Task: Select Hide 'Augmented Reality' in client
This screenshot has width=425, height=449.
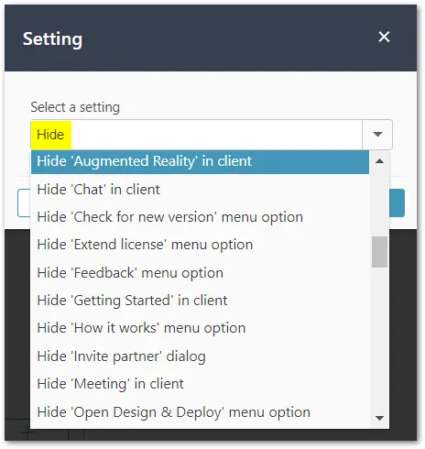Action: click(200, 161)
